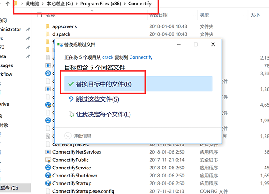Sort by the 类型 column header
Image resolution: width=269 pixels, height=194 pixels.
point(204,15)
